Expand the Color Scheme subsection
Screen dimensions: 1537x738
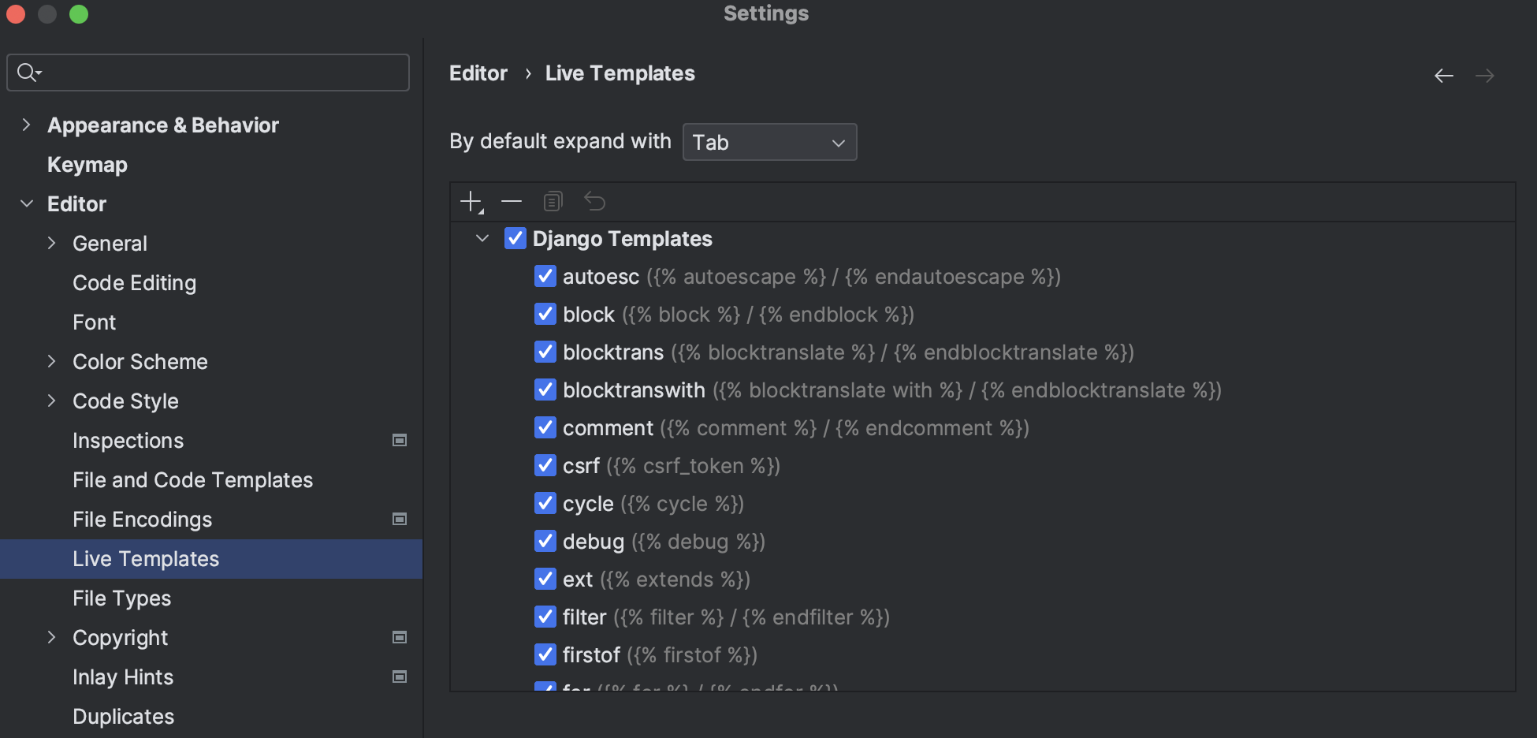pyautogui.click(x=51, y=361)
